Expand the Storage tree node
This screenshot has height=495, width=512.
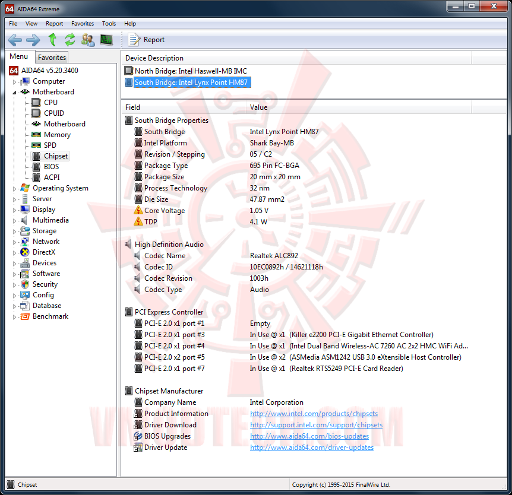point(14,231)
